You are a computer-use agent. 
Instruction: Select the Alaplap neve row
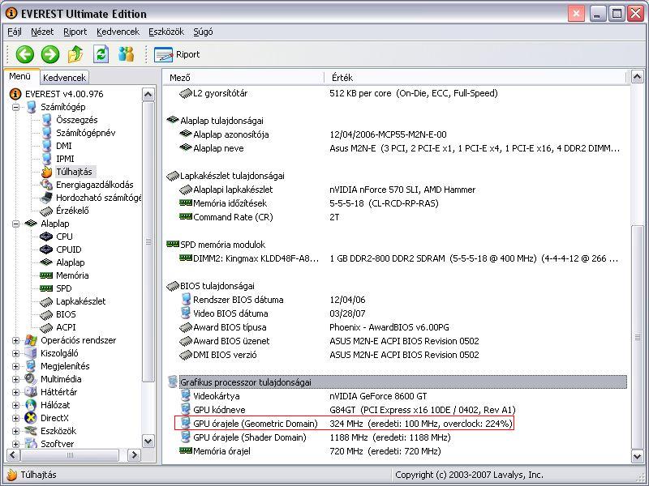tap(403, 148)
